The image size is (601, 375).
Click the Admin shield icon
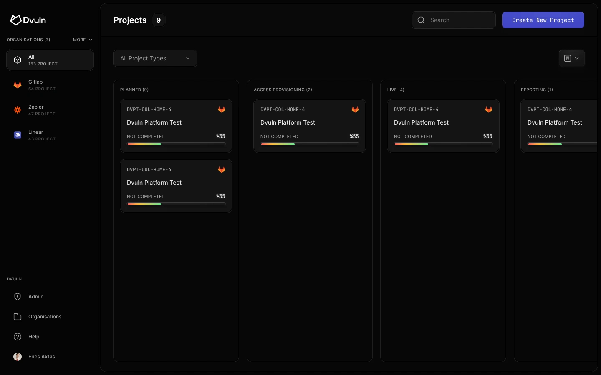[18, 297]
